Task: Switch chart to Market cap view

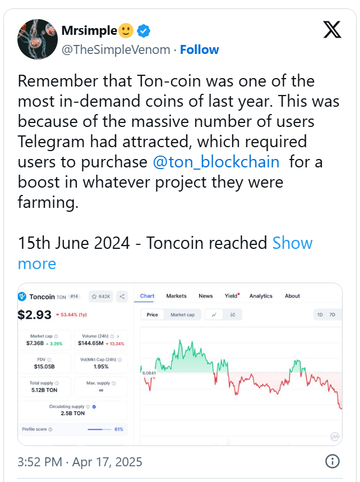Action: 182,315
